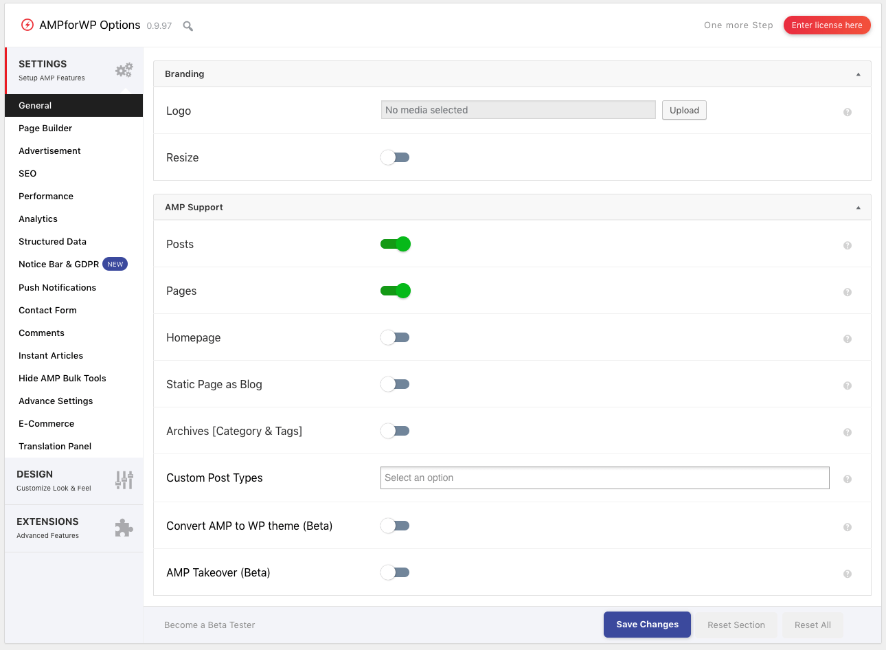886x650 pixels.
Task: Click the gear icon beside SETTINGS
Action: (x=124, y=69)
